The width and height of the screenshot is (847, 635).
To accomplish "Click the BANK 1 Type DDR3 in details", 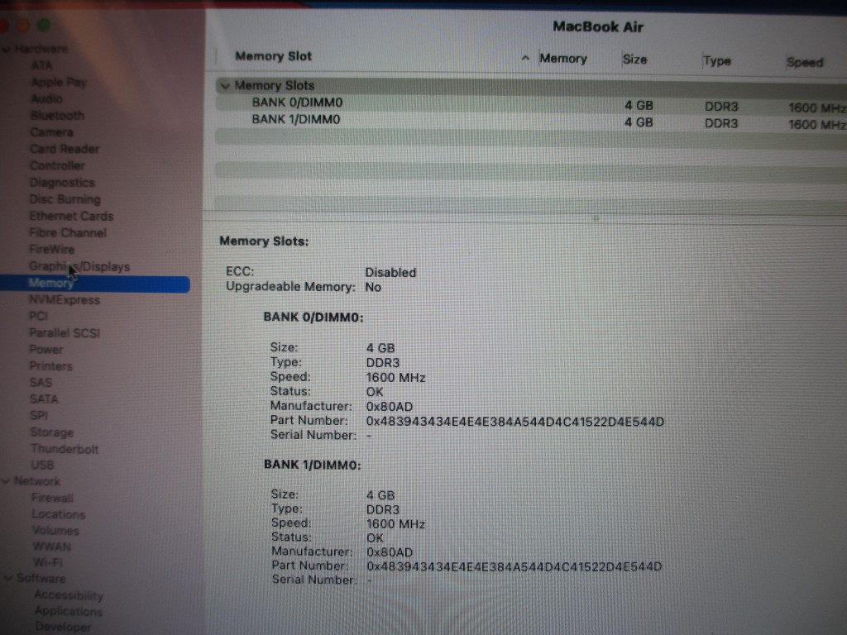I will point(383,509).
